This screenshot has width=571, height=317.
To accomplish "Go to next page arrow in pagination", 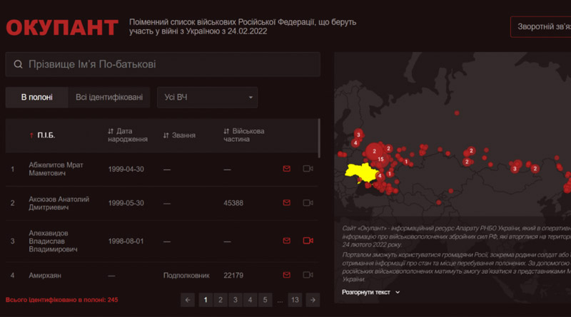I will [x=313, y=300].
